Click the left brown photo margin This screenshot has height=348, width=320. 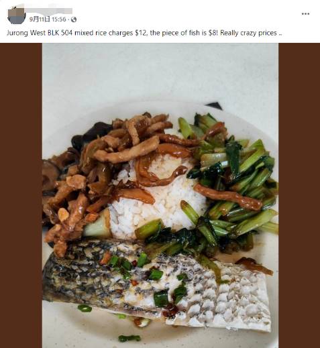[x=21, y=196]
